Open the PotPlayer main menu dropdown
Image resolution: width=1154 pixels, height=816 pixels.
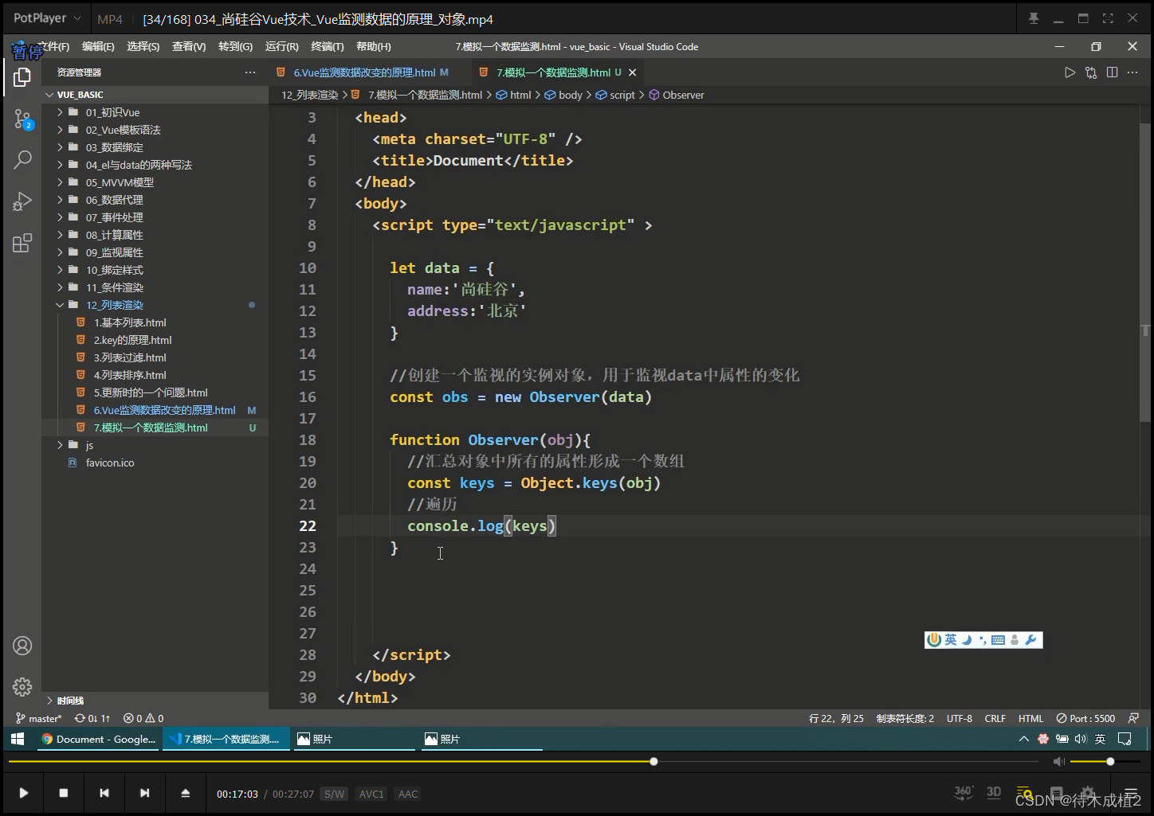(47, 18)
